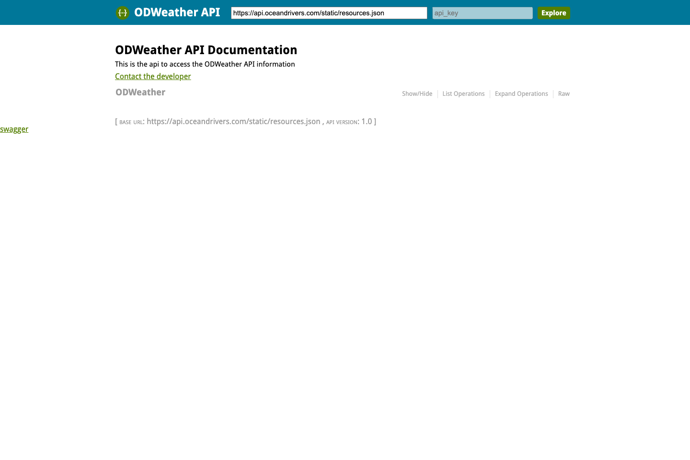Screen dimensions: 690x460
Task: Toggle Show/Hide for the ODWeather section
Action: pyautogui.click(x=416, y=93)
